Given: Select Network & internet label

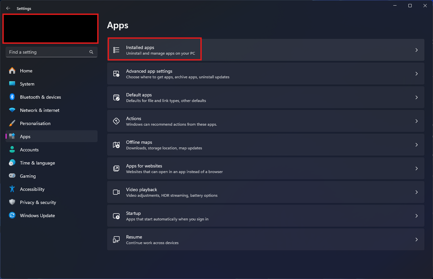Looking at the screenshot, I should point(40,110).
